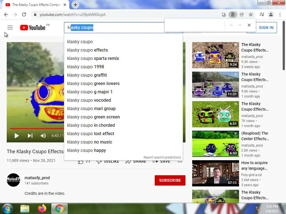Screen dimensions: 286x214
Task: Switch to Chrome taskbar button
Action: click(x=59, y=208)
